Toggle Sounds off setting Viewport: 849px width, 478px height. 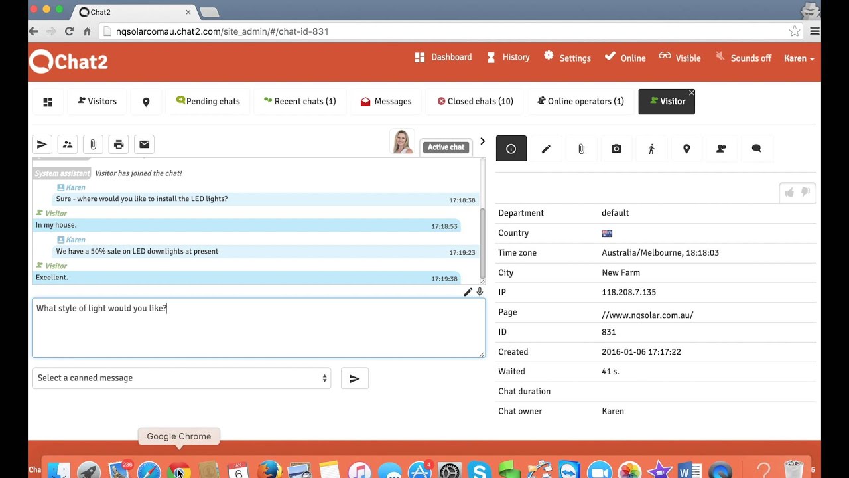[x=744, y=58]
